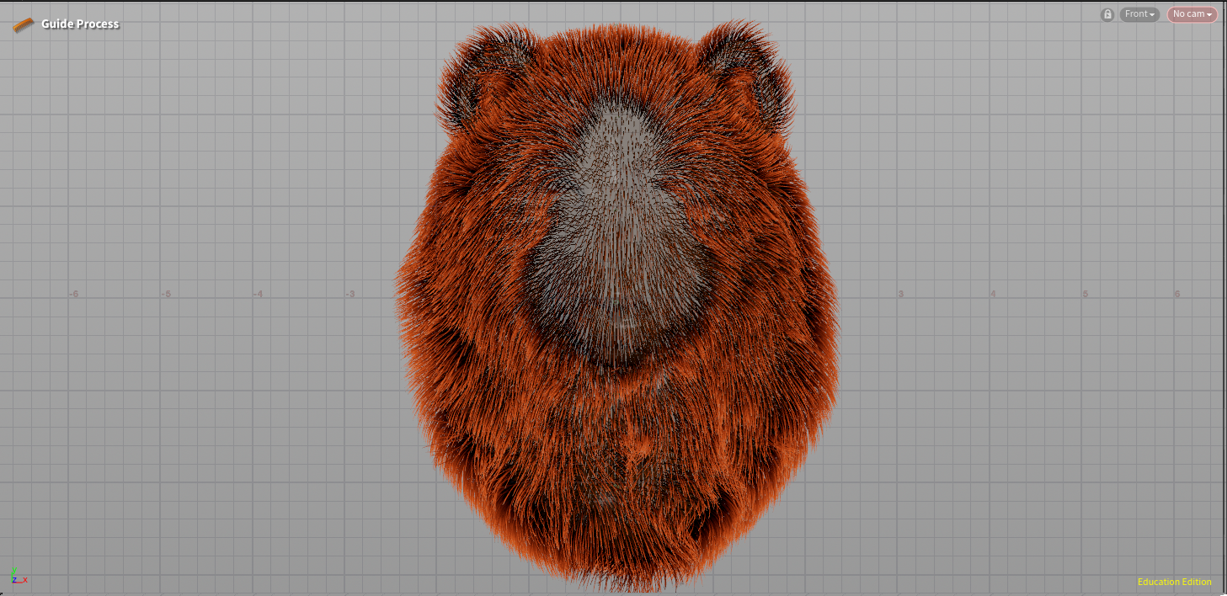Click the green Y letter on axis gizmo
The height and width of the screenshot is (596, 1227).
click(13, 572)
